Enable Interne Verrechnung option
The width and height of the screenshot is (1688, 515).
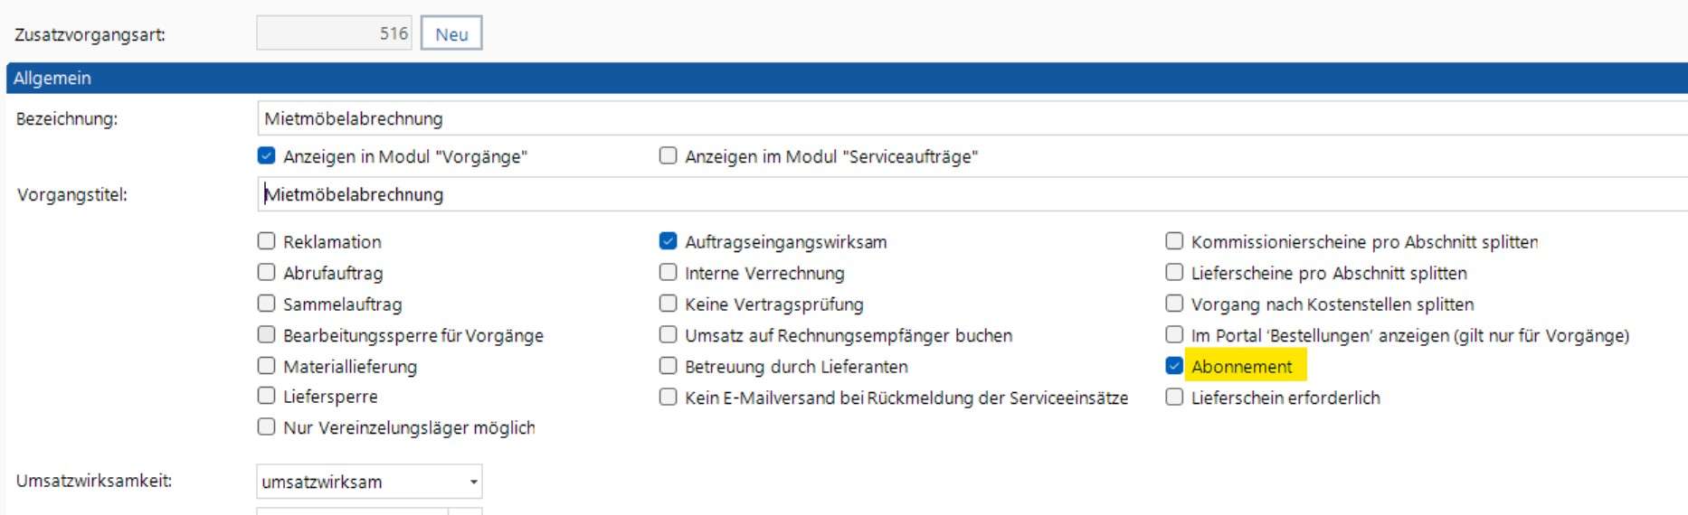[668, 273]
